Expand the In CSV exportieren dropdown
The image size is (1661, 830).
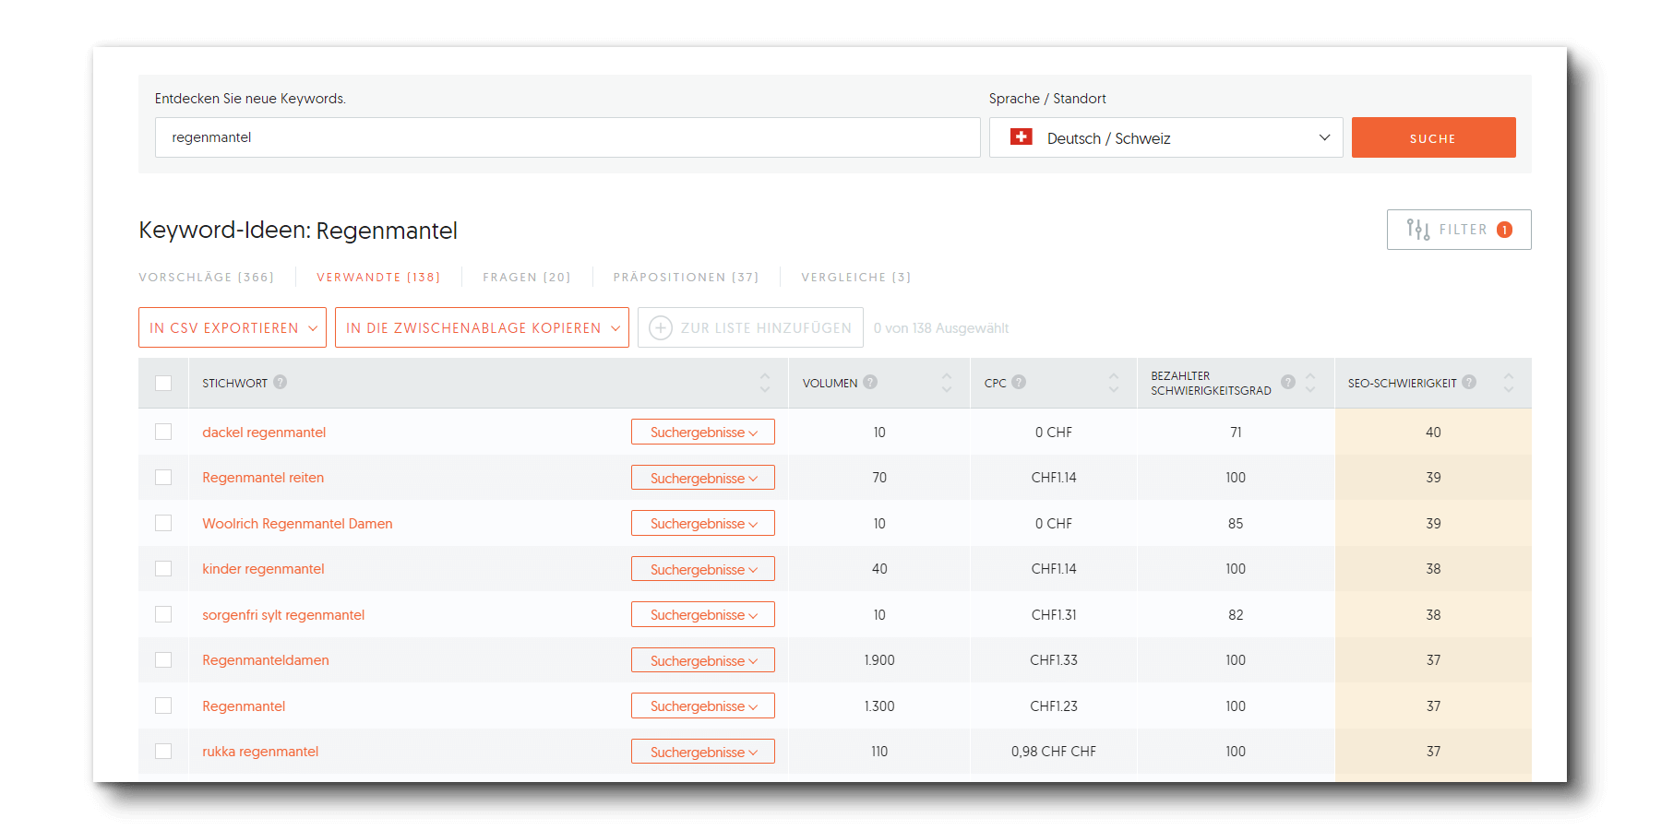pyautogui.click(x=233, y=327)
